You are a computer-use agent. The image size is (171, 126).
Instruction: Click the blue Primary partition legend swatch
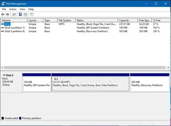point(20,118)
